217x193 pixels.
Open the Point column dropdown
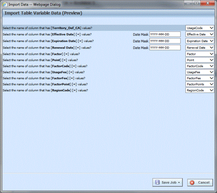click(x=200, y=60)
